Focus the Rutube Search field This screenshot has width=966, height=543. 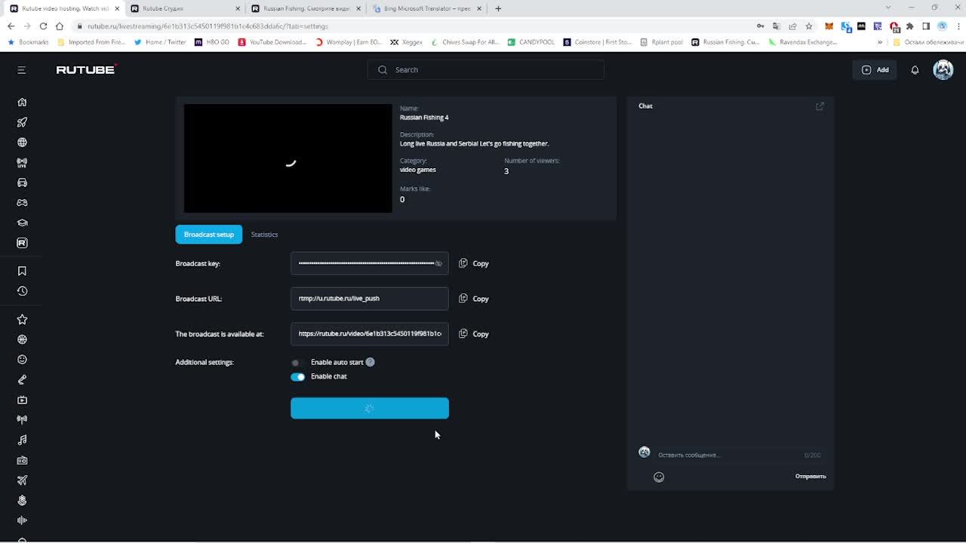(x=485, y=69)
